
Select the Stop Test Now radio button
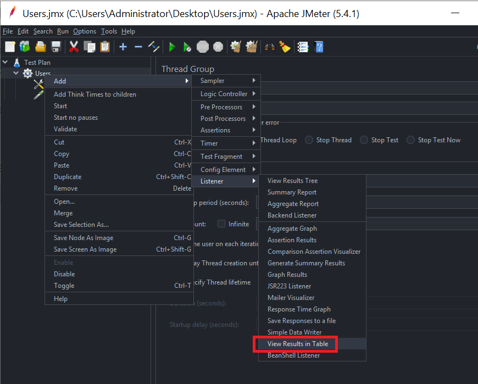[x=410, y=140]
